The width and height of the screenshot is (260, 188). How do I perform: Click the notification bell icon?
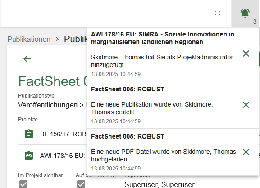[245, 13]
